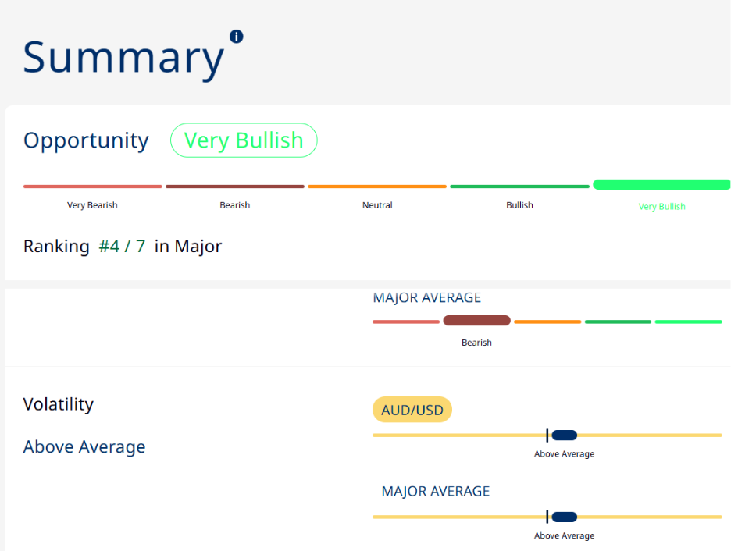731x551 pixels.
Task: Click the AUD/USD volatility slider handle
Action: pos(564,435)
